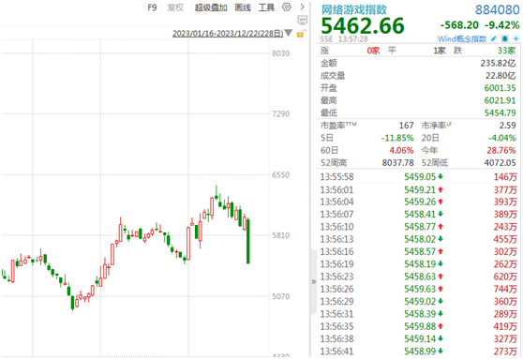Screen dimensions: 523x359
Task: Collapse side panel with double-arrow handle
Action: tap(314, 281)
